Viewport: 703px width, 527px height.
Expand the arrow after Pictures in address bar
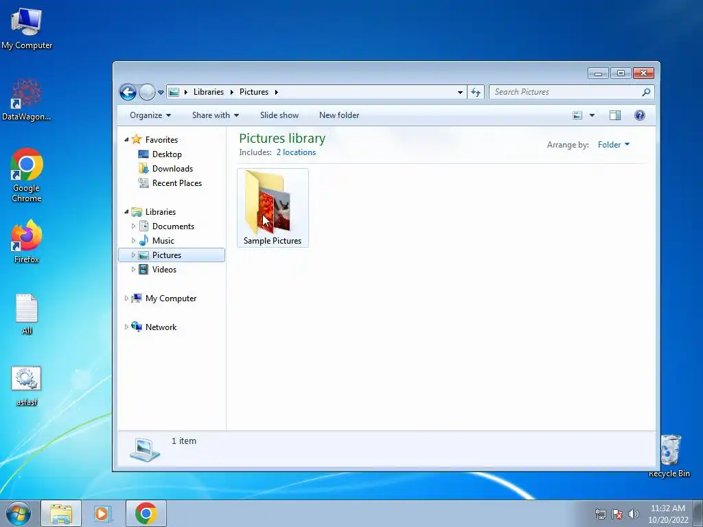[x=276, y=93]
